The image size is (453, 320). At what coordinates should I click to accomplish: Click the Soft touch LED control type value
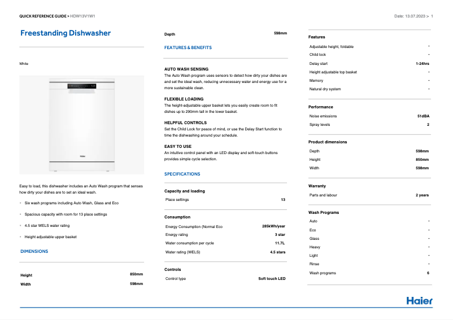pyautogui.click(x=272, y=279)
